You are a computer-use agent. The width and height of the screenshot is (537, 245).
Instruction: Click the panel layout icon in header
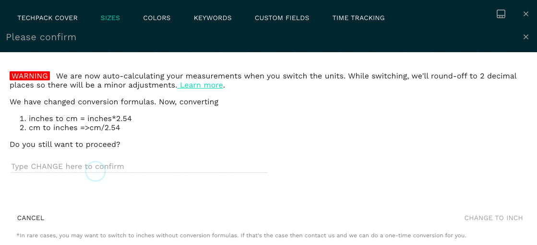pyautogui.click(x=501, y=14)
